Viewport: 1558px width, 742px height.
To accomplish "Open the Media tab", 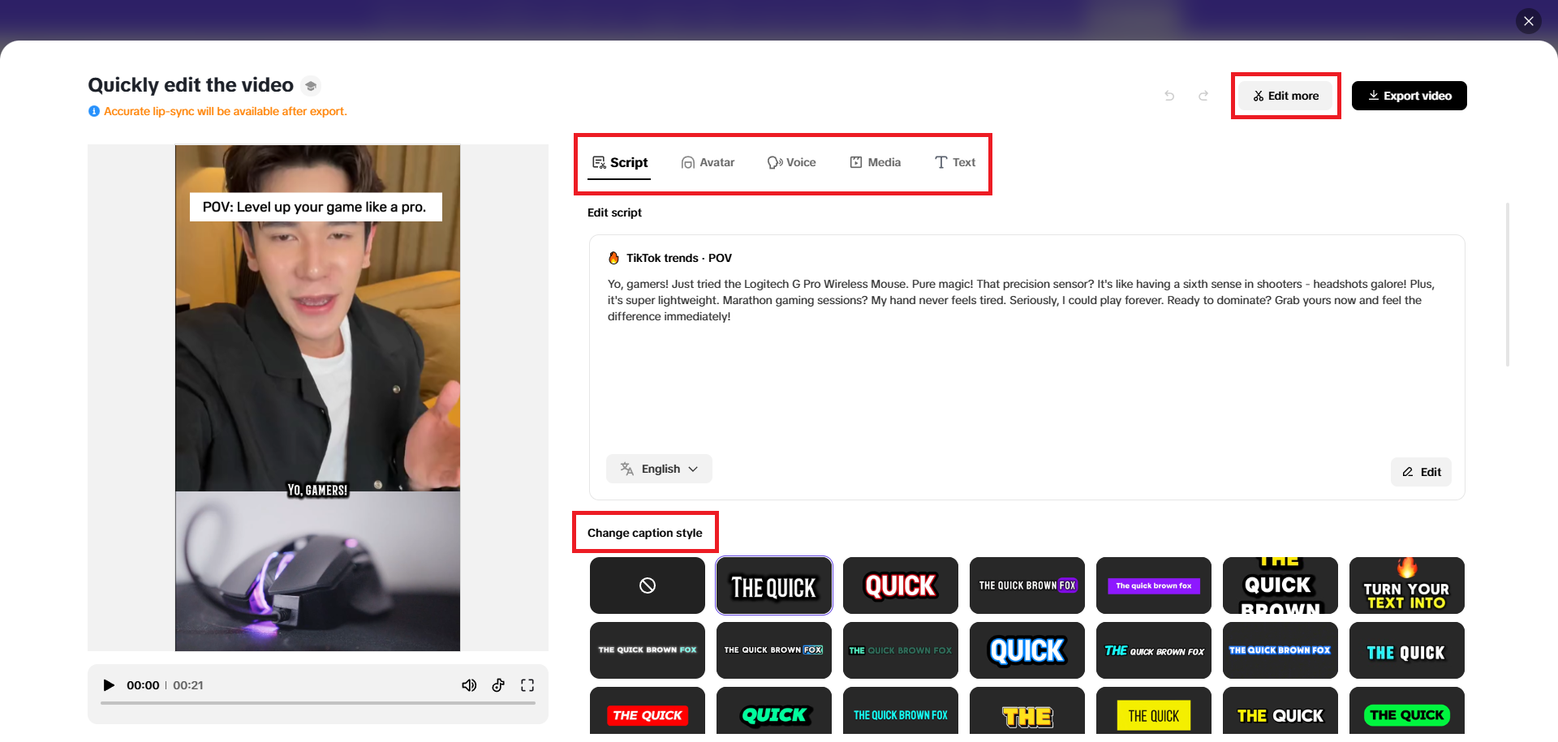I will [x=875, y=162].
